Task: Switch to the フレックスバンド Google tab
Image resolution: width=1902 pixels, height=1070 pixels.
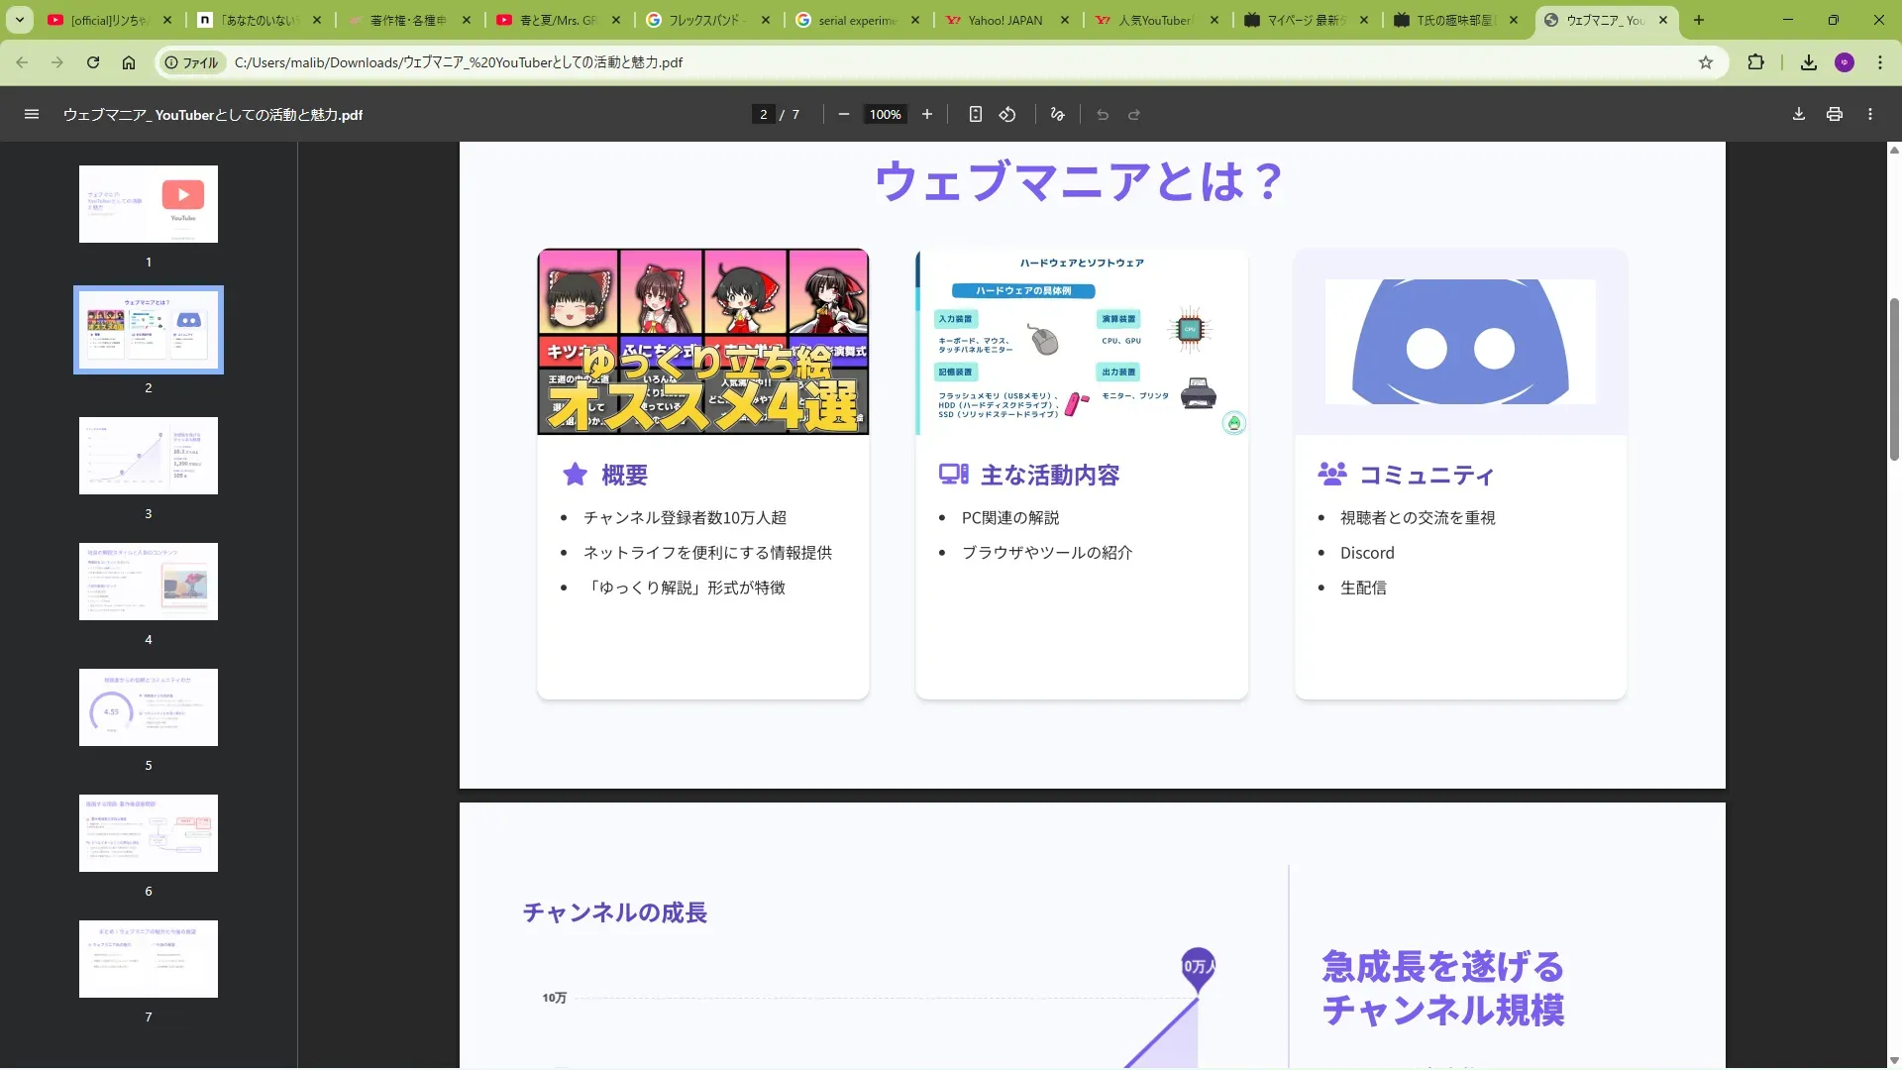Action: pyautogui.click(x=703, y=20)
